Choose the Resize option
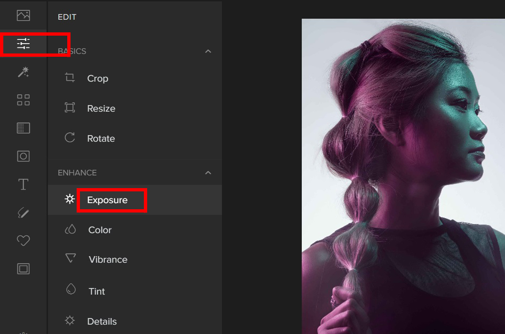Viewport: 505px width, 334px height. (x=101, y=108)
